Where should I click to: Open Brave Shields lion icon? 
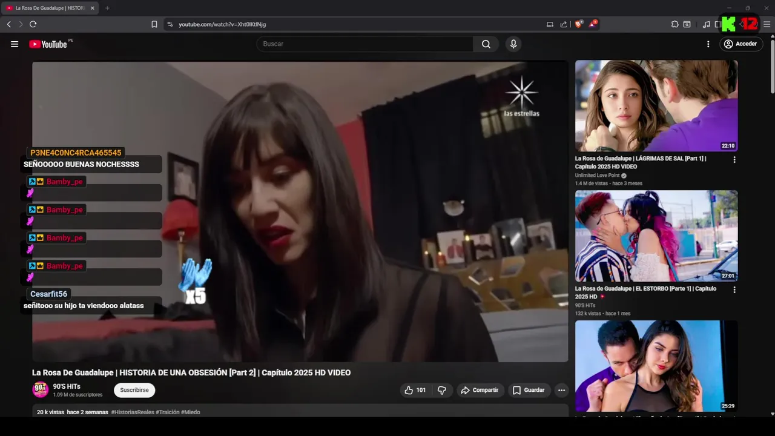[x=578, y=24]
